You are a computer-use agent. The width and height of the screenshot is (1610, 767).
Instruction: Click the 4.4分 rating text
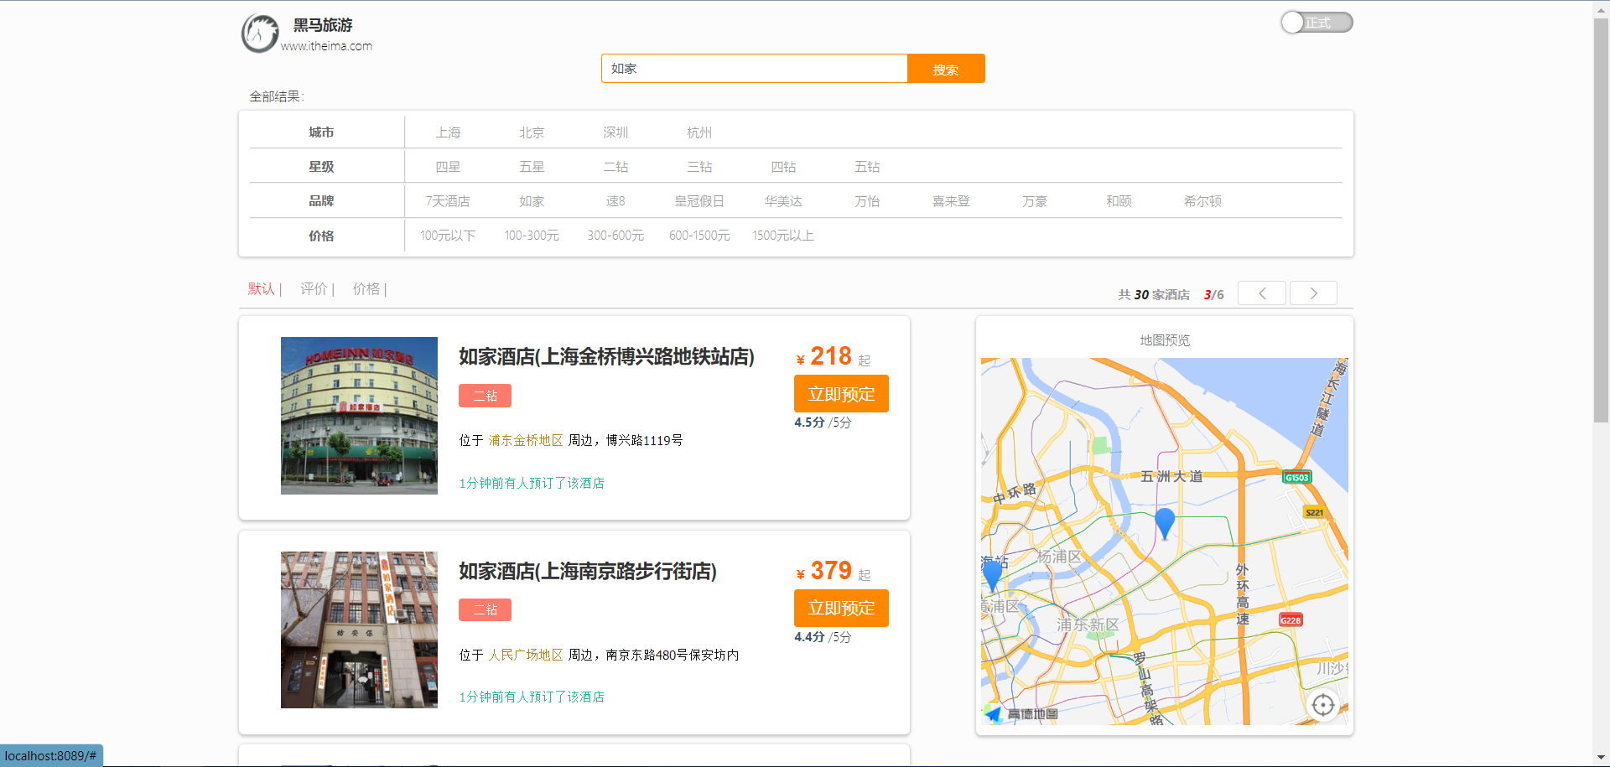[x=809, y=637]
